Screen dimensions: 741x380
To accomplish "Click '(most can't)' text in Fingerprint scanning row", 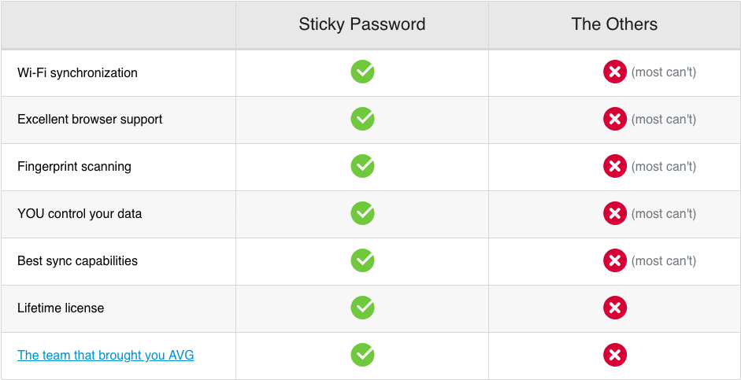I will pyautogui.click(x=664, y=167).
